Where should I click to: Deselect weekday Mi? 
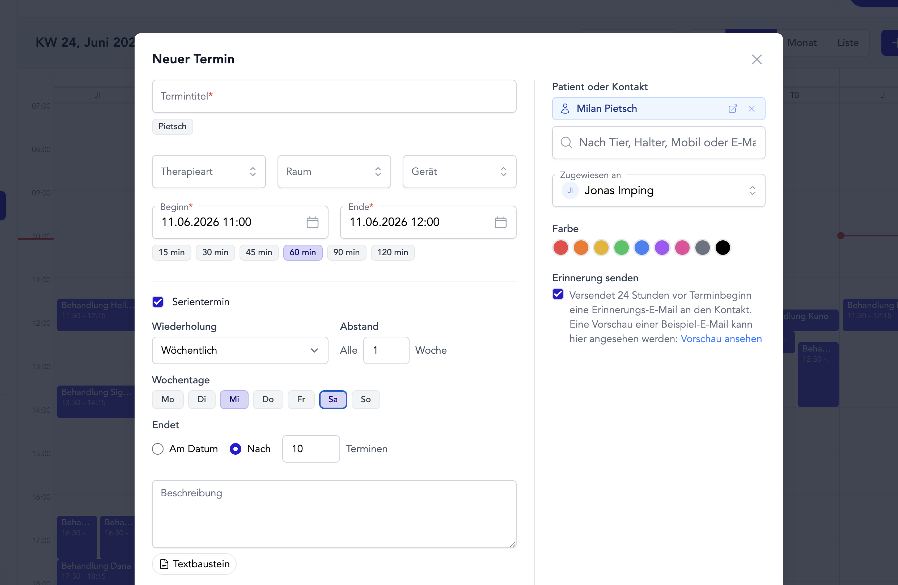point(234,399)
